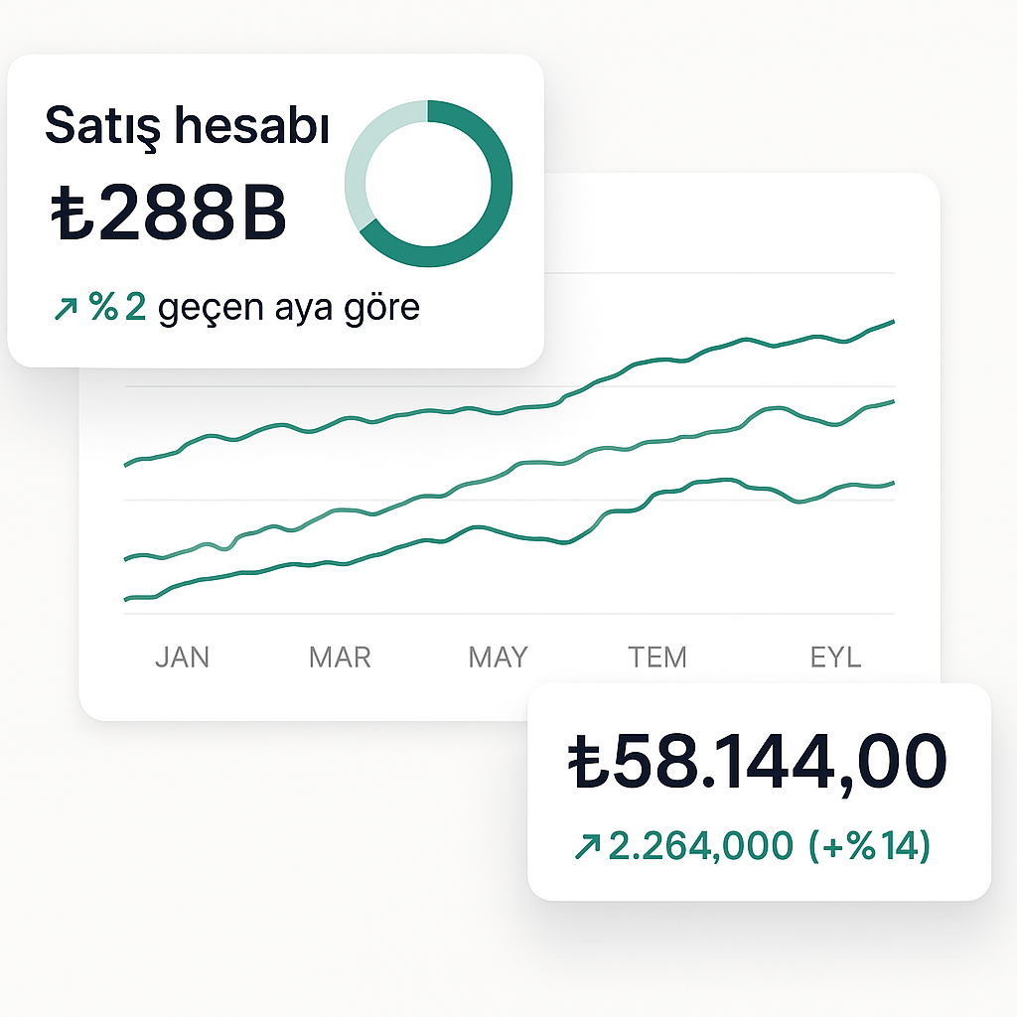1017x1017 pixels.
Task: Click the upward arrow beside %2
Action: click(x=66, y=309)
